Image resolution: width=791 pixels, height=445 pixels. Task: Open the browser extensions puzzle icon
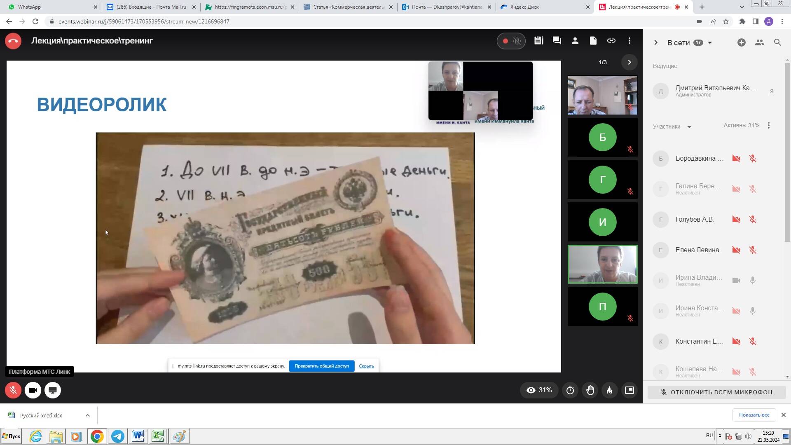[x=742, y=21]
